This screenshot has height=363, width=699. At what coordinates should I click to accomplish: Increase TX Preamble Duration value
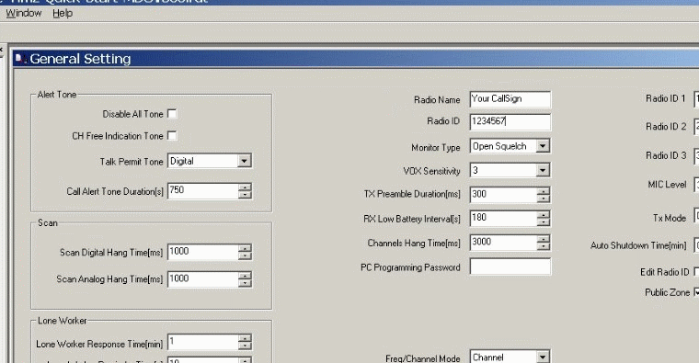click(x=543, y=190)
